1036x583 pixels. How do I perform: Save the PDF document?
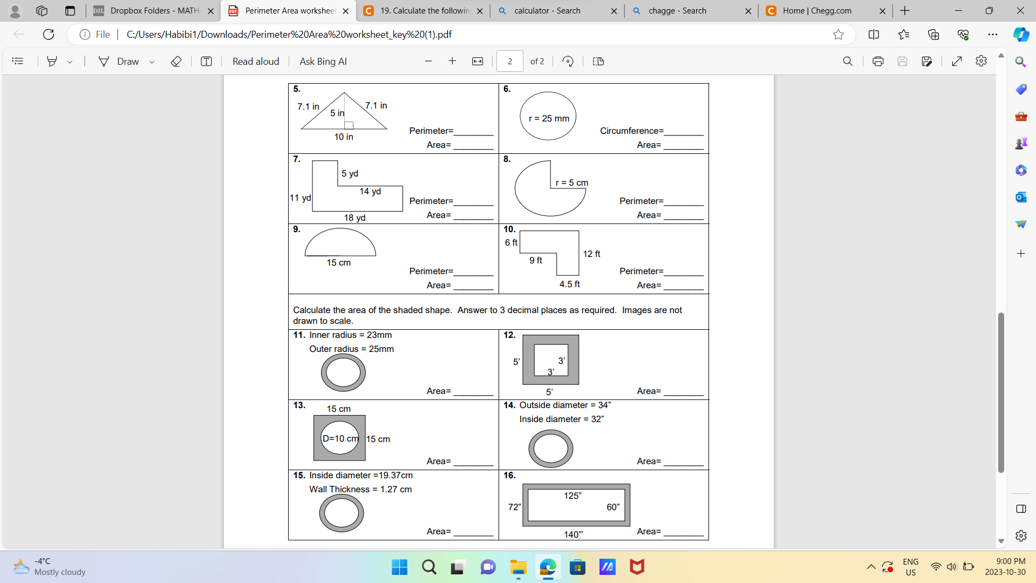(903, 61)
